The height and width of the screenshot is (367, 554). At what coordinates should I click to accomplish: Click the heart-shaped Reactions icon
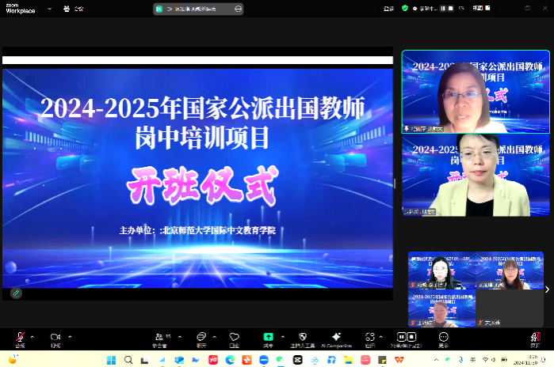click(x=234, y=337)
